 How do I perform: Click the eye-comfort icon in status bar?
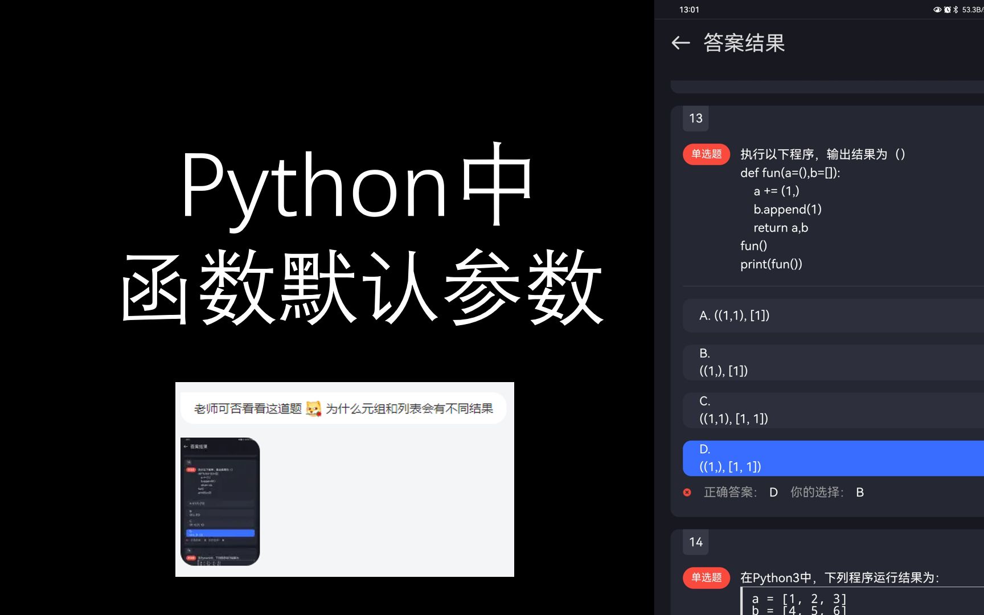(x=937, y=10)
